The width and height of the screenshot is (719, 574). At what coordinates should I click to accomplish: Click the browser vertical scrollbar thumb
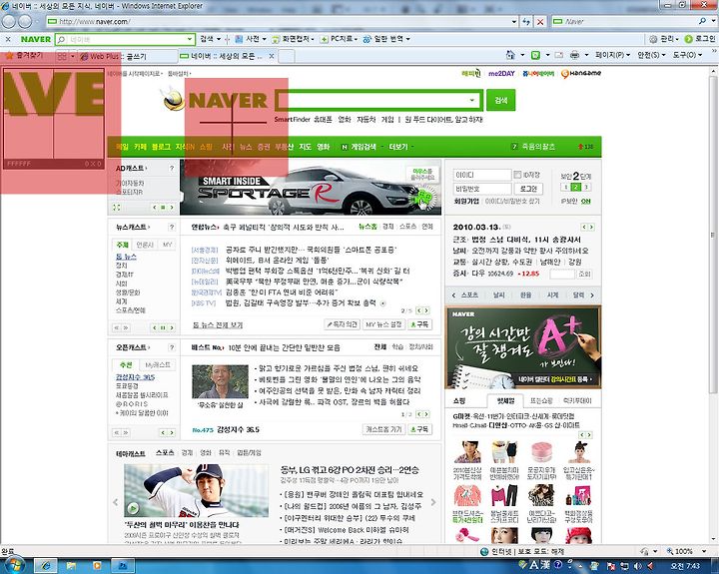713,234
